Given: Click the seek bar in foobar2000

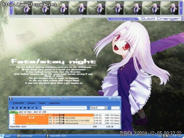Looking at the screenshot, I should point(64,108).
